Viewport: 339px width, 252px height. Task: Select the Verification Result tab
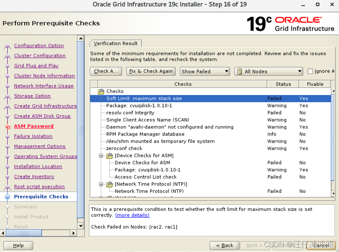tap(116, 44)
